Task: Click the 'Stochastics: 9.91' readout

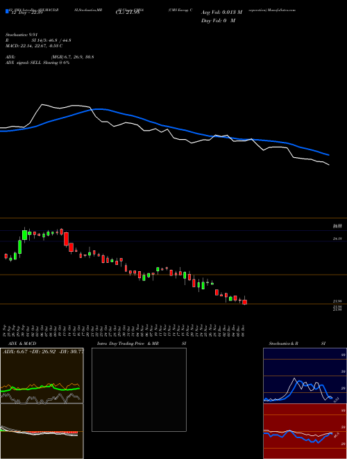Action: [22, 35]
